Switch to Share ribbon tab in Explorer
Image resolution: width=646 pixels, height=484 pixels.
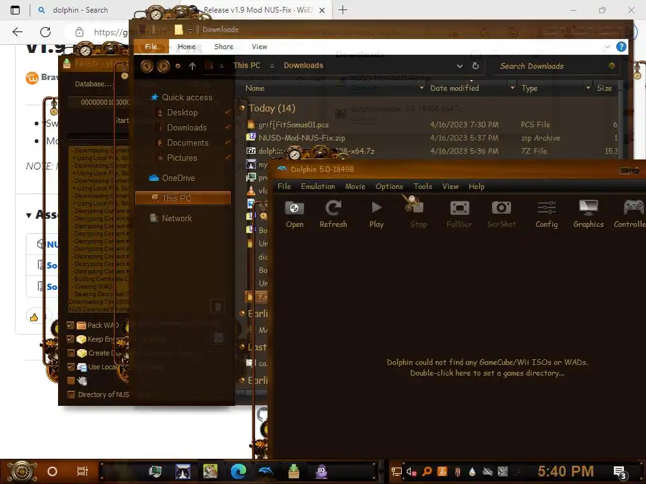[224, 47]
